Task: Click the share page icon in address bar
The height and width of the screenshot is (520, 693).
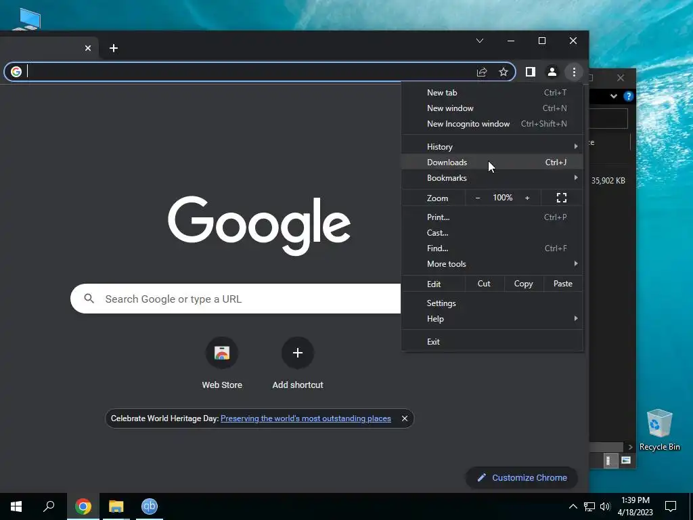Action: click(x=482, y=72)
